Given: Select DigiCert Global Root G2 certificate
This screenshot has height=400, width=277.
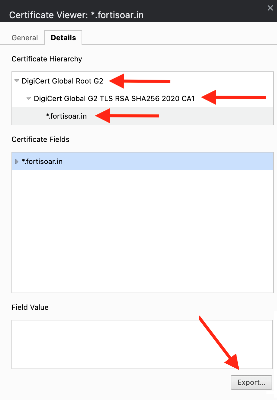Looking at the screenshot, I should 63,81.
